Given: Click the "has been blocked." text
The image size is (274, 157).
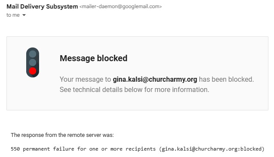Looking at the screenshot, I should [226, 80].
